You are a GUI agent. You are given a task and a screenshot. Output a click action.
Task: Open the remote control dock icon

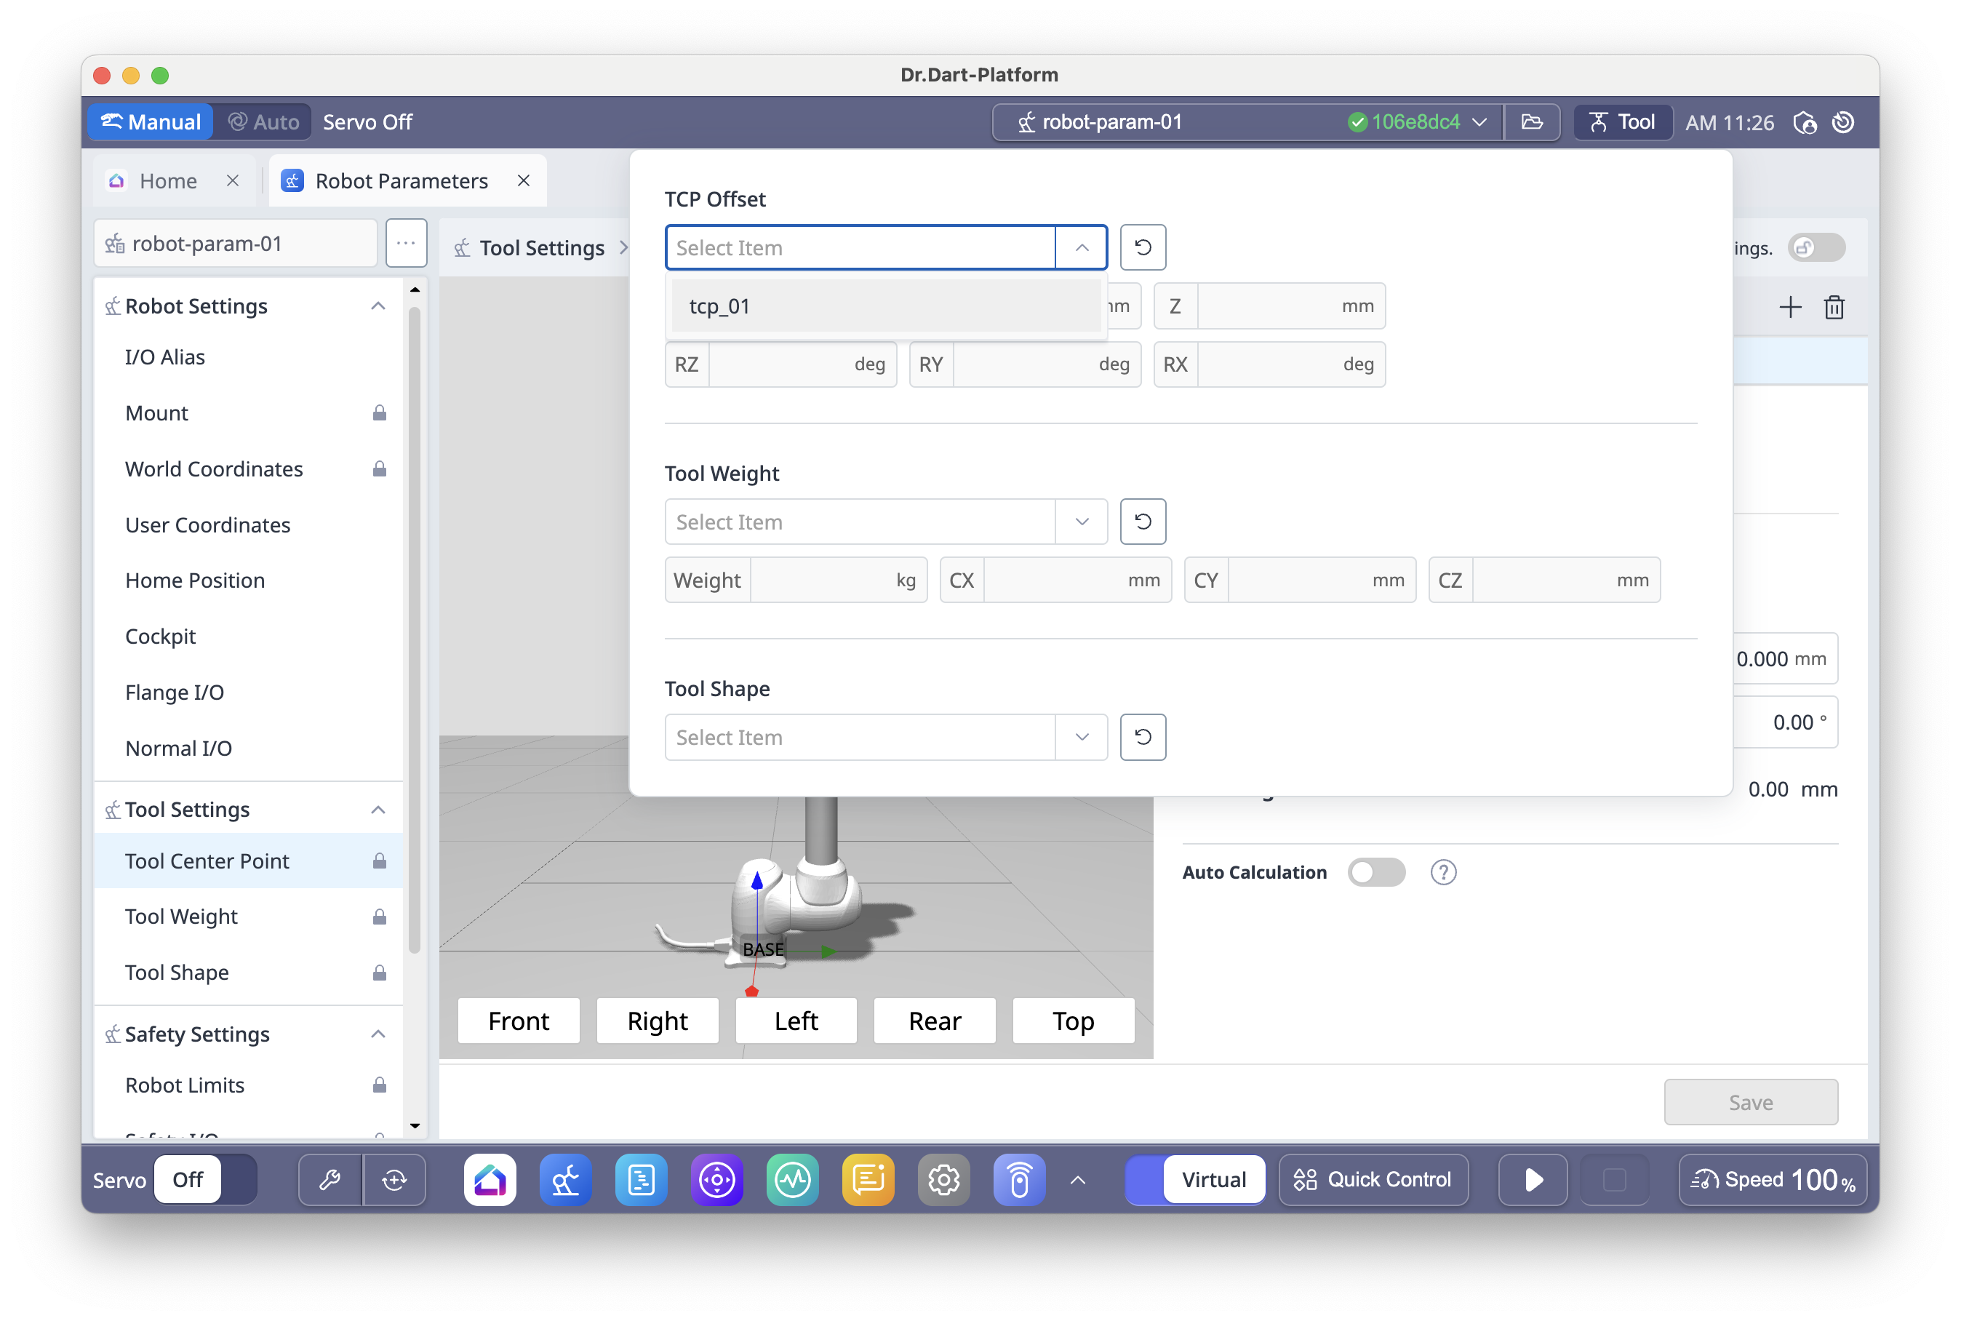click(x=1019, y=1179)
